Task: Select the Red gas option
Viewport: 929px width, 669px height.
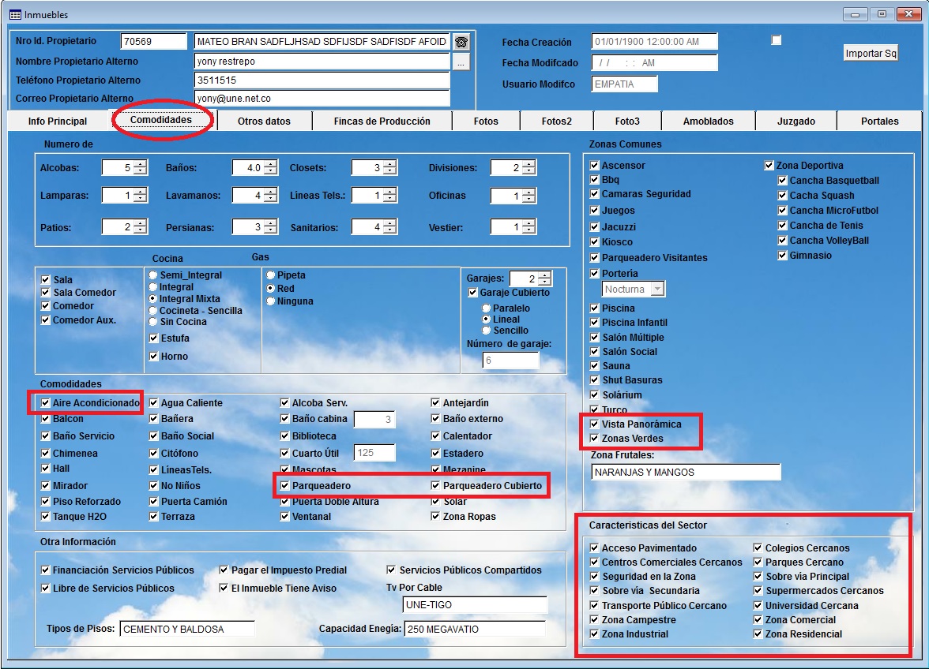Action: [x=271, y=288]
